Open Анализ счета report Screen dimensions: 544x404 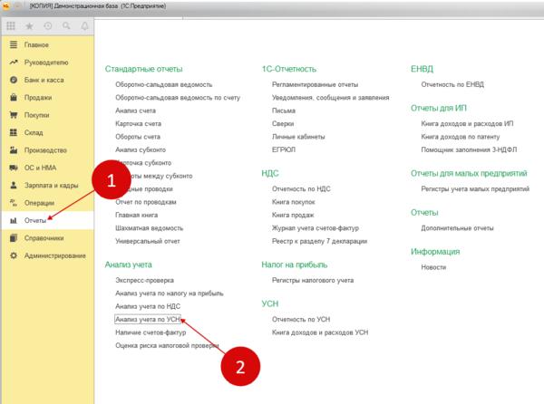(x=135, y=111)
